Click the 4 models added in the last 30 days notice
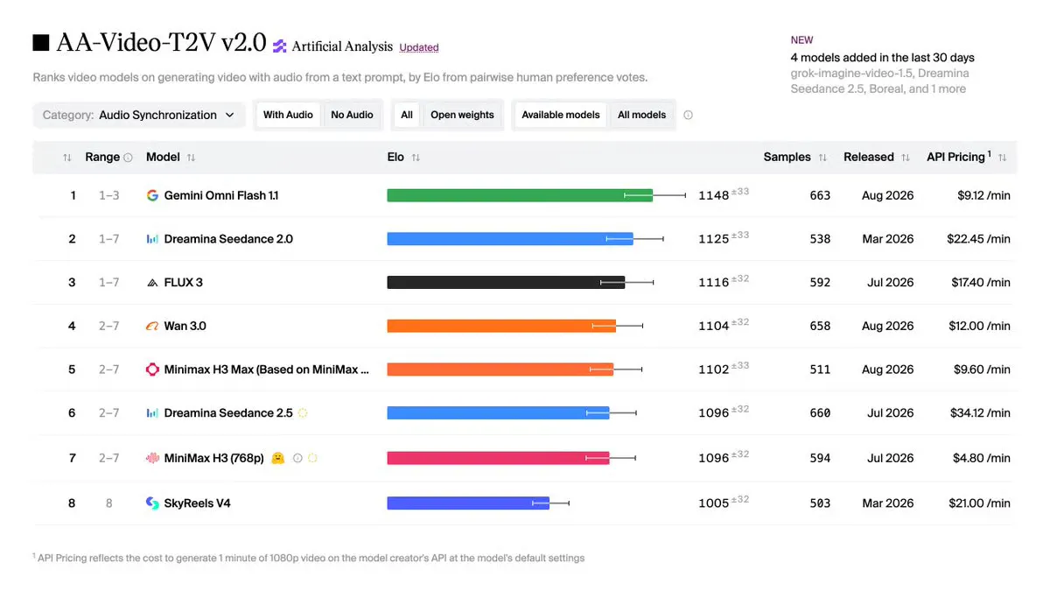The height and width of the screenshot is (591, 1050). (882, 58)
